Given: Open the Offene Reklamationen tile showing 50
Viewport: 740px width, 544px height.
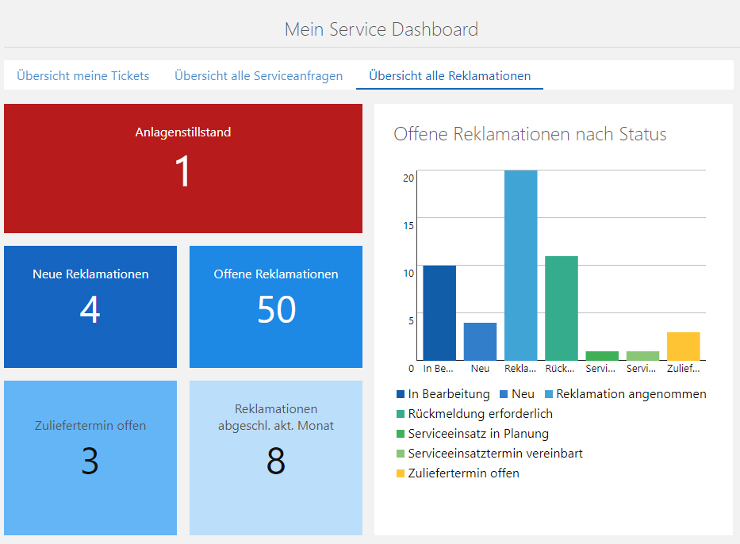Looking at the screenshot, I should click(x=276, y=307).
